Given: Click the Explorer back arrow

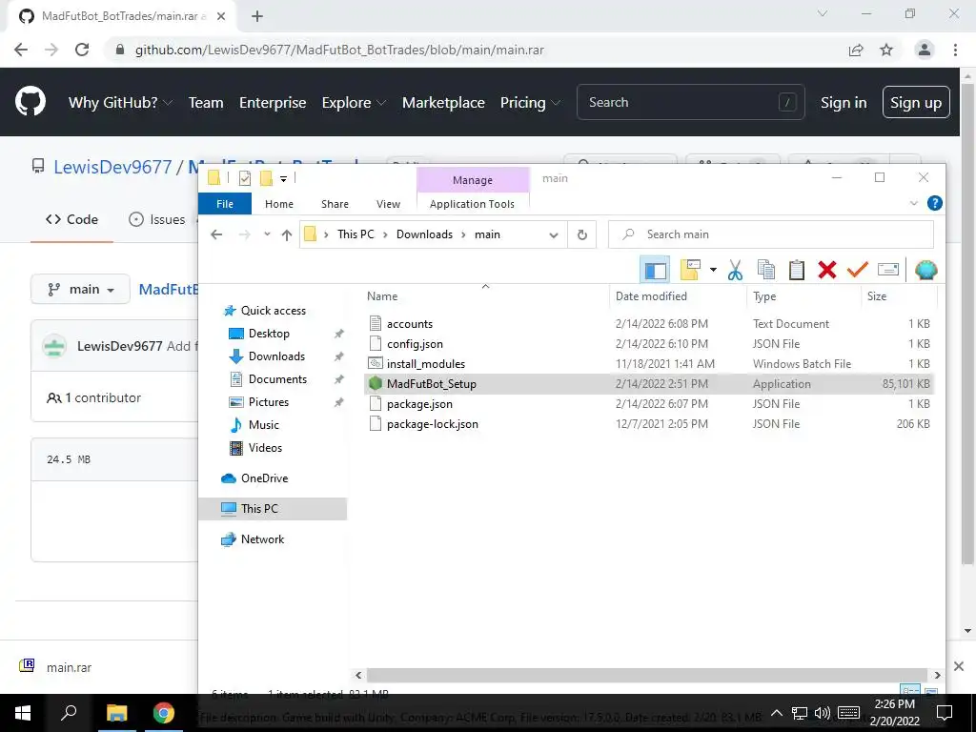Looking at the screenshot, I should 216,234.
